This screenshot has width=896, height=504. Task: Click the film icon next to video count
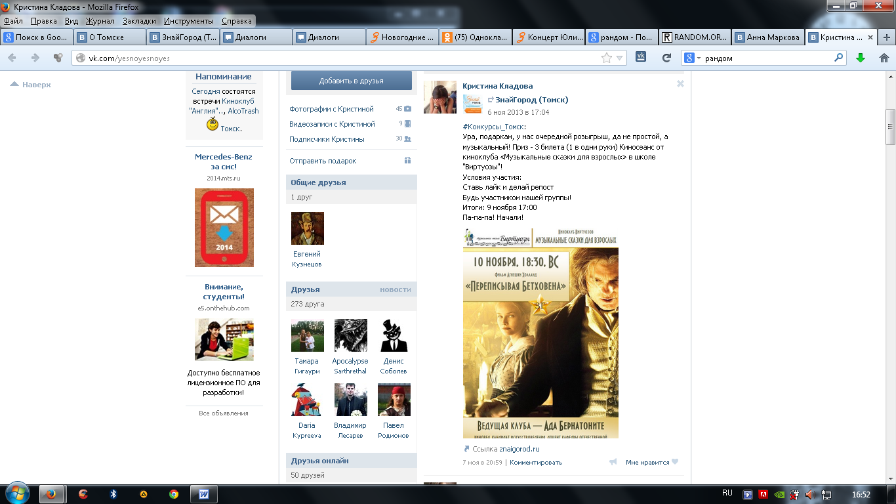click(407, 123)
